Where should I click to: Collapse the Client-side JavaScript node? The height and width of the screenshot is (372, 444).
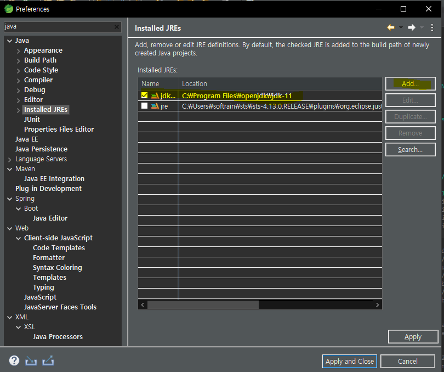coord(19,239)
